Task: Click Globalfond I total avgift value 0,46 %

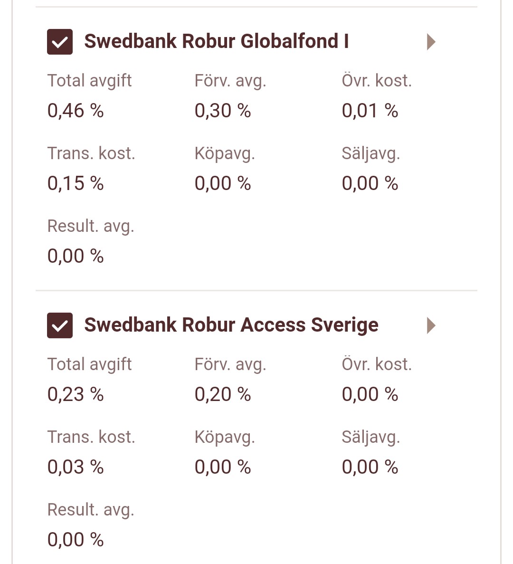Action: [76, 111]
